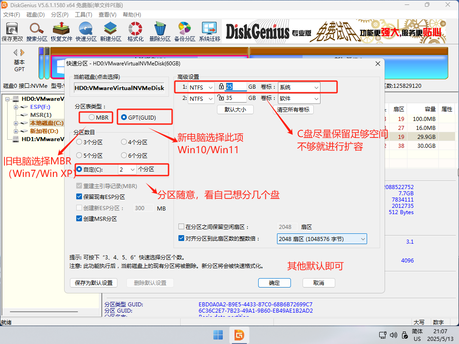Viewport: 459px width, 344px height.
Task: Click the 清空所有卷标 button
Action: (x=293, y=109)
